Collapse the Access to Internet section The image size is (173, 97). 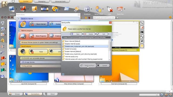[x=19, y=19]
